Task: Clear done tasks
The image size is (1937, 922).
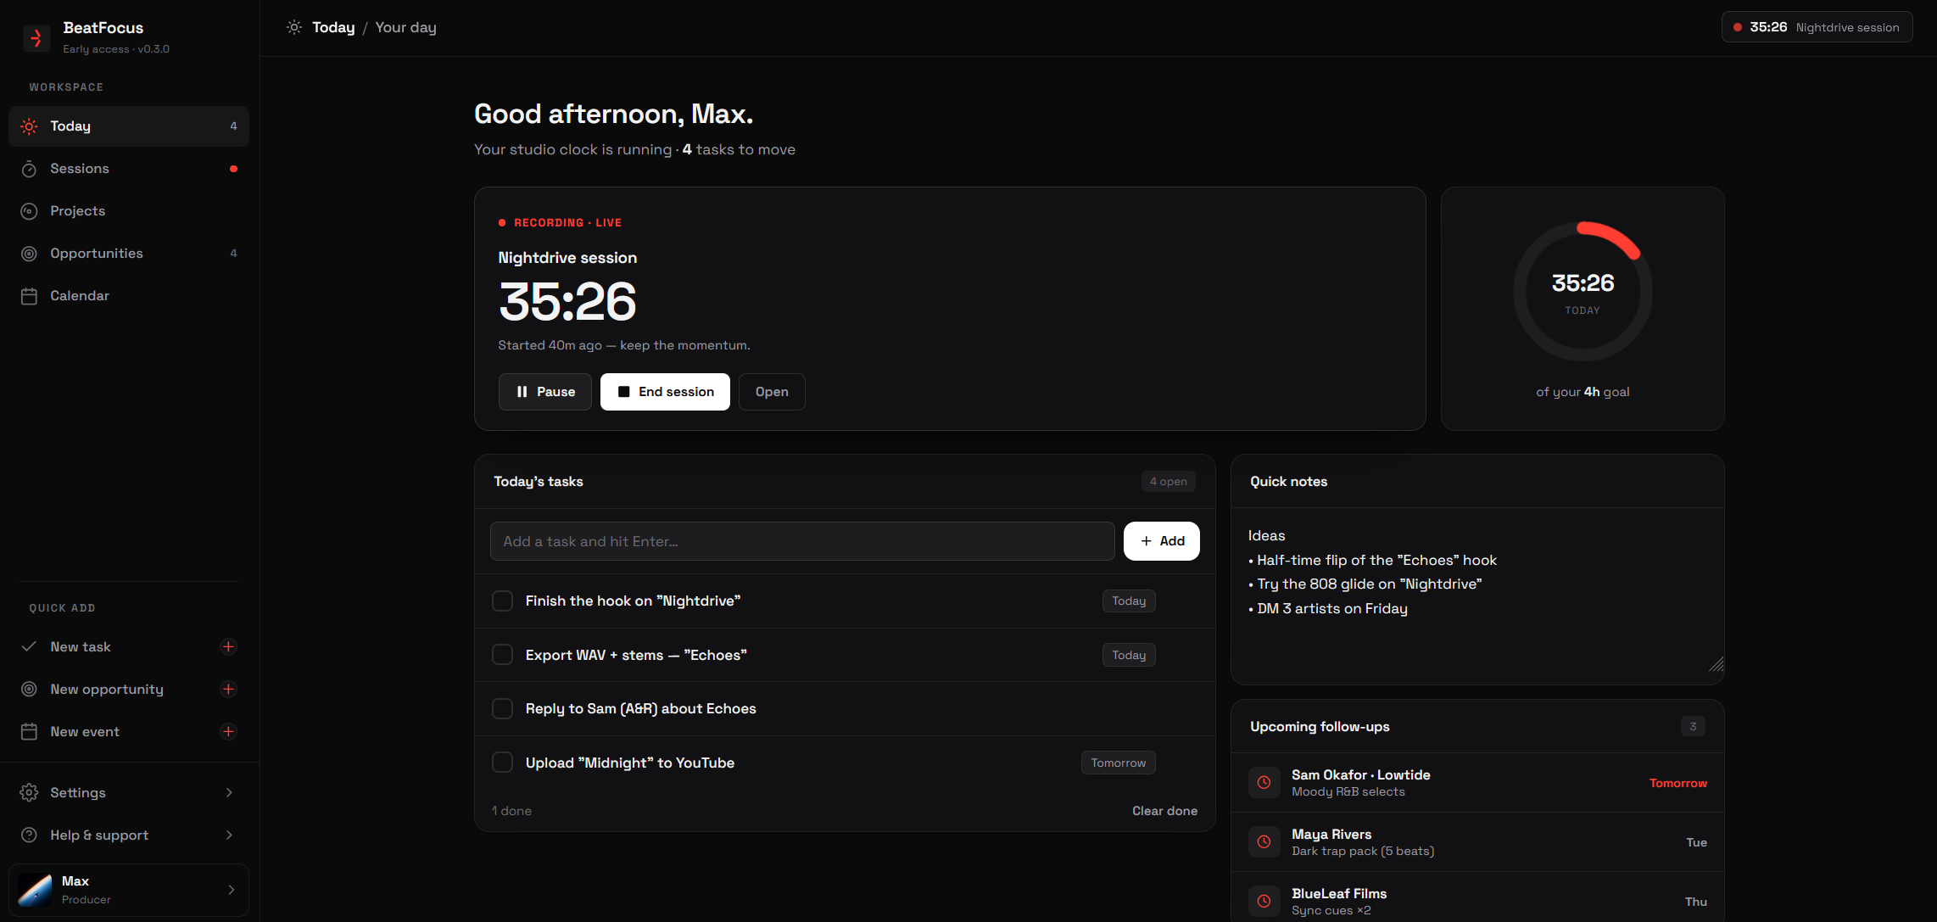Action: click(1165, 811)
